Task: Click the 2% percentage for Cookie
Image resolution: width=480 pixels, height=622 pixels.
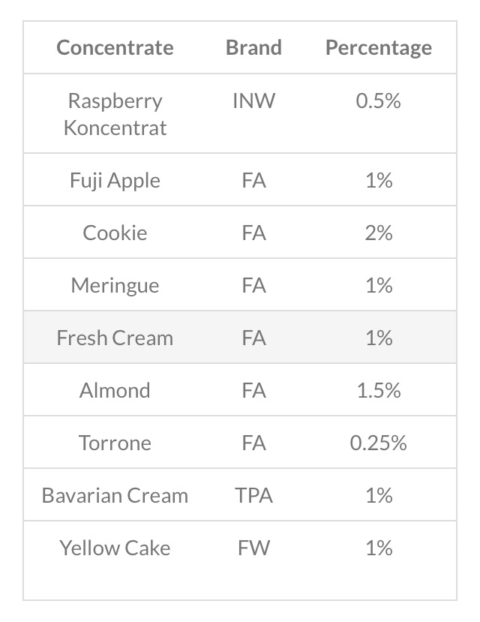Action: click(x=378, y=233)
